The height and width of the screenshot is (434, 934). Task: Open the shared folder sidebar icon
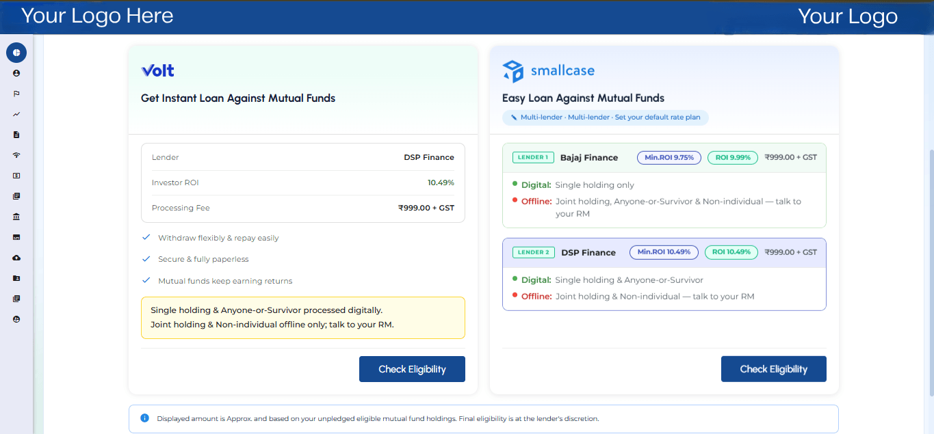16,278
